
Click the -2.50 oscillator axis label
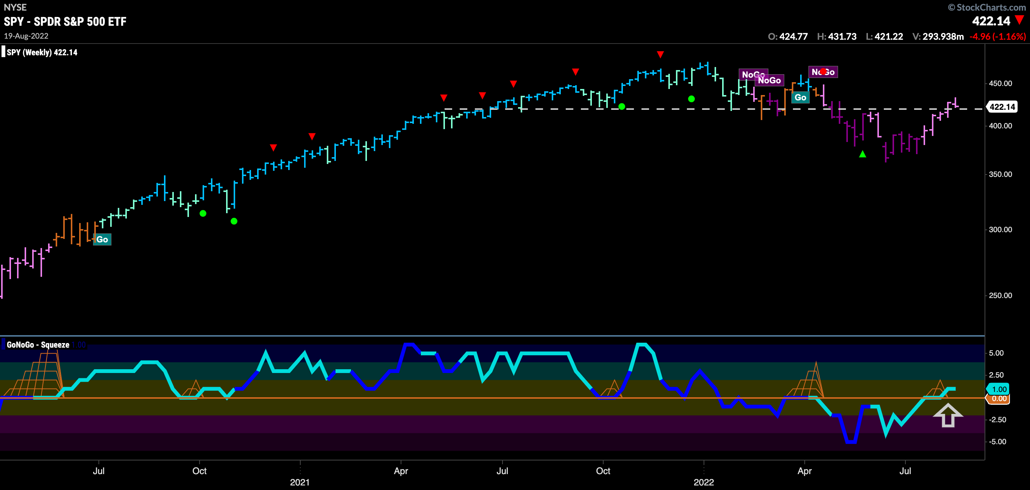click(997, 420)
